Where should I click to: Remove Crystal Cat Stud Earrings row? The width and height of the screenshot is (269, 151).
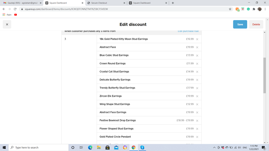pyautogui.click(x=197, y=72)
